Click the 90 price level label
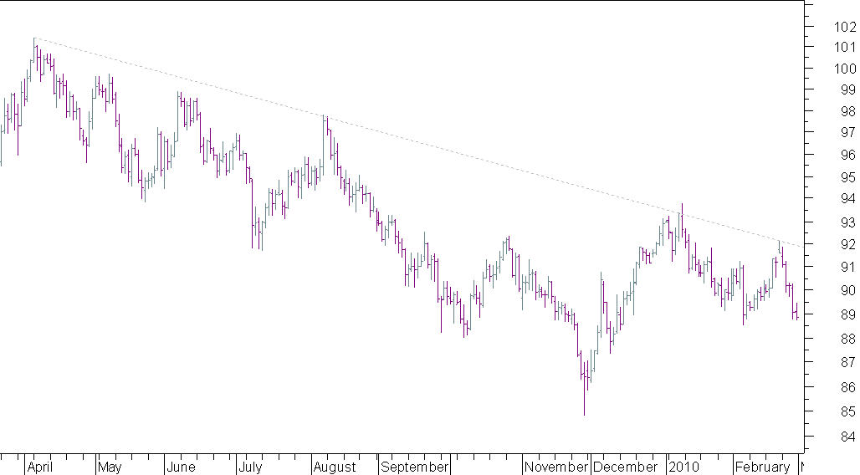The image size is (860, 475). click(x=848, y=290)
